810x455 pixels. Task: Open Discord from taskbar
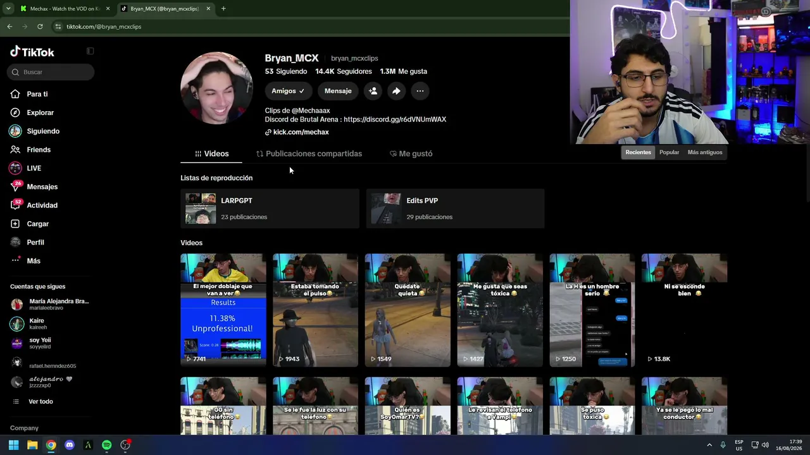(x=70, y=445)
